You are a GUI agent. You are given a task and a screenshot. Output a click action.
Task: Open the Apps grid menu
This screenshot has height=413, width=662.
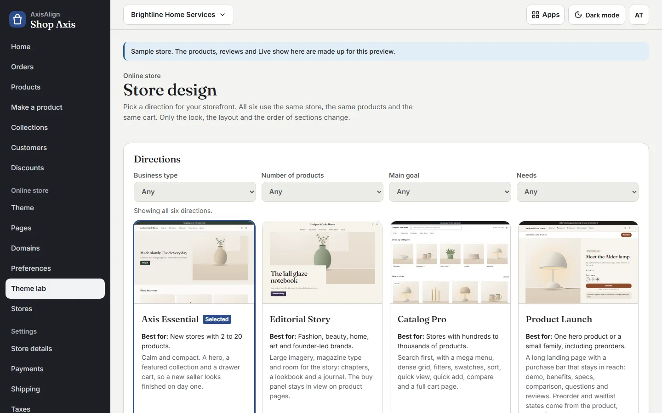pos(545,15)
